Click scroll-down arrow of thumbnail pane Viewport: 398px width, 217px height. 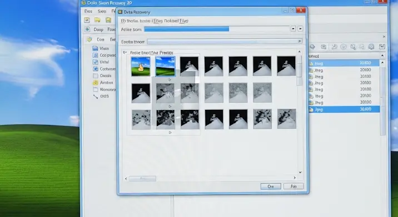(300, 173)
